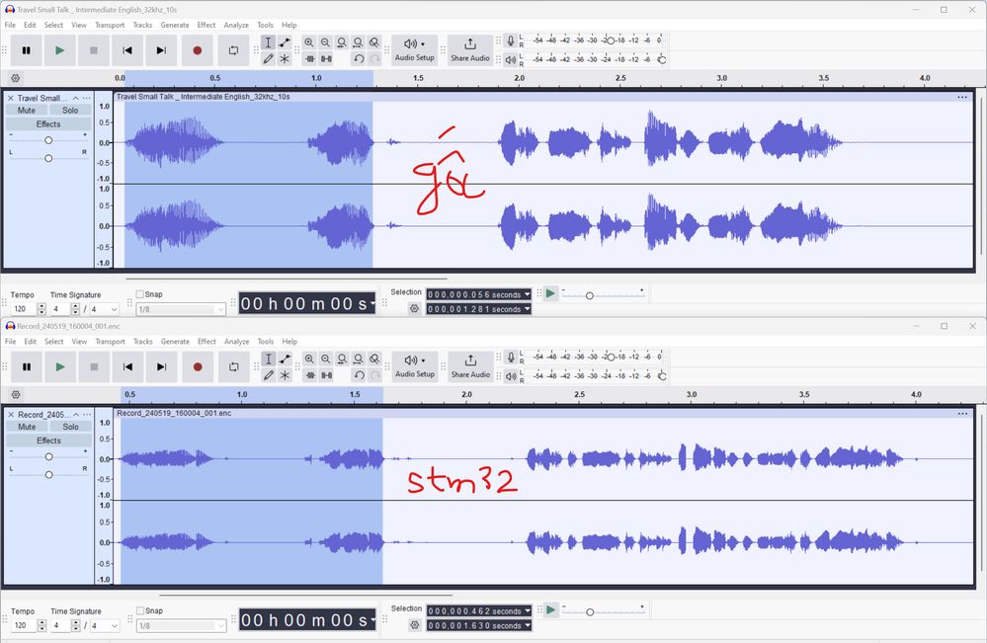Viewport: 987px width, 643px height.
Task: Click Undo in the Travel Small Talk window
Action: (x=359, y=58)
